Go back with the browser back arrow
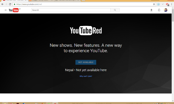 click(2, 4)
